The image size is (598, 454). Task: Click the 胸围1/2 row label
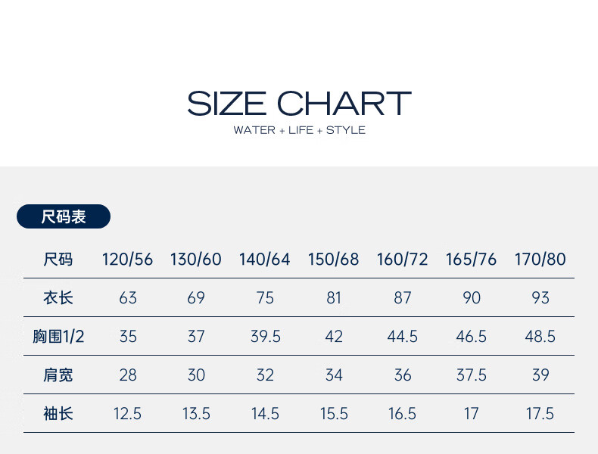(58, 336)
